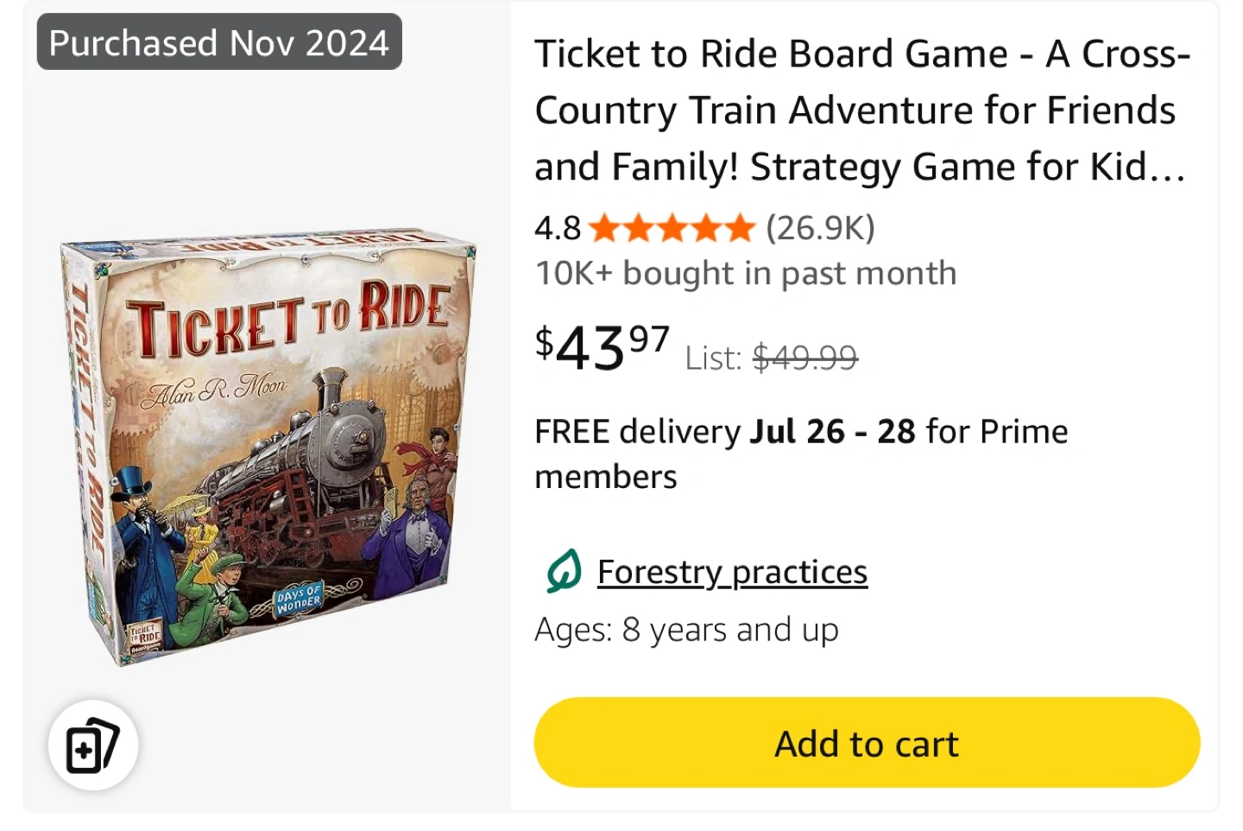Select the 4.8 rating number
This screenshot has width=1243, height=831.
(x=558, y=228)
